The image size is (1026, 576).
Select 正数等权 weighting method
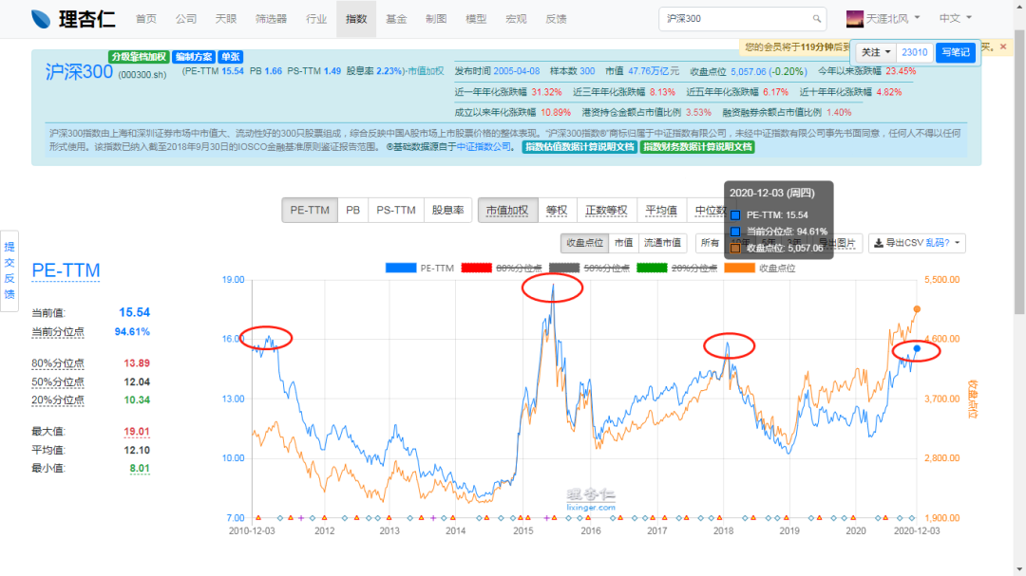coord(606,211)
